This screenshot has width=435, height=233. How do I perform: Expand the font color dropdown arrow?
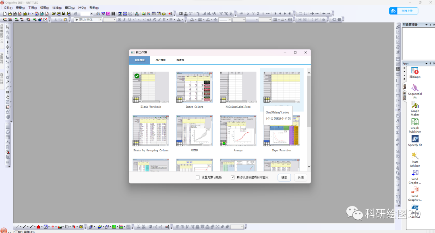(182, 20)
